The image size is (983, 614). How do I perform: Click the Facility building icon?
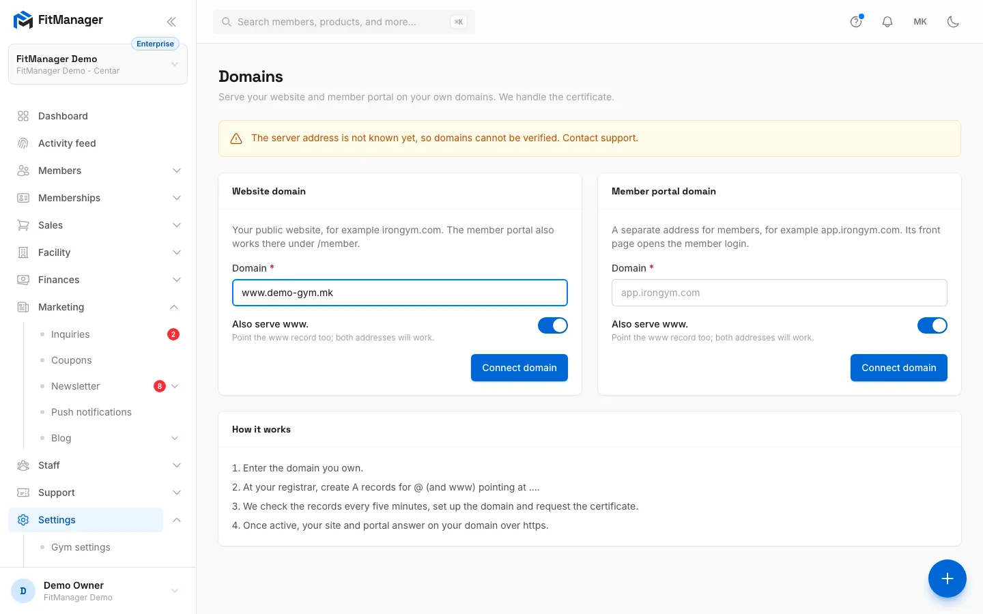pos(23,252)
